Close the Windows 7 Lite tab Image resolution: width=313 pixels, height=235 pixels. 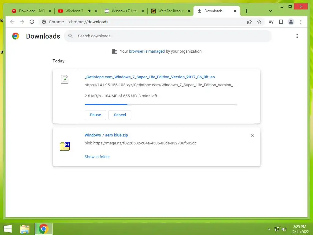142,11
